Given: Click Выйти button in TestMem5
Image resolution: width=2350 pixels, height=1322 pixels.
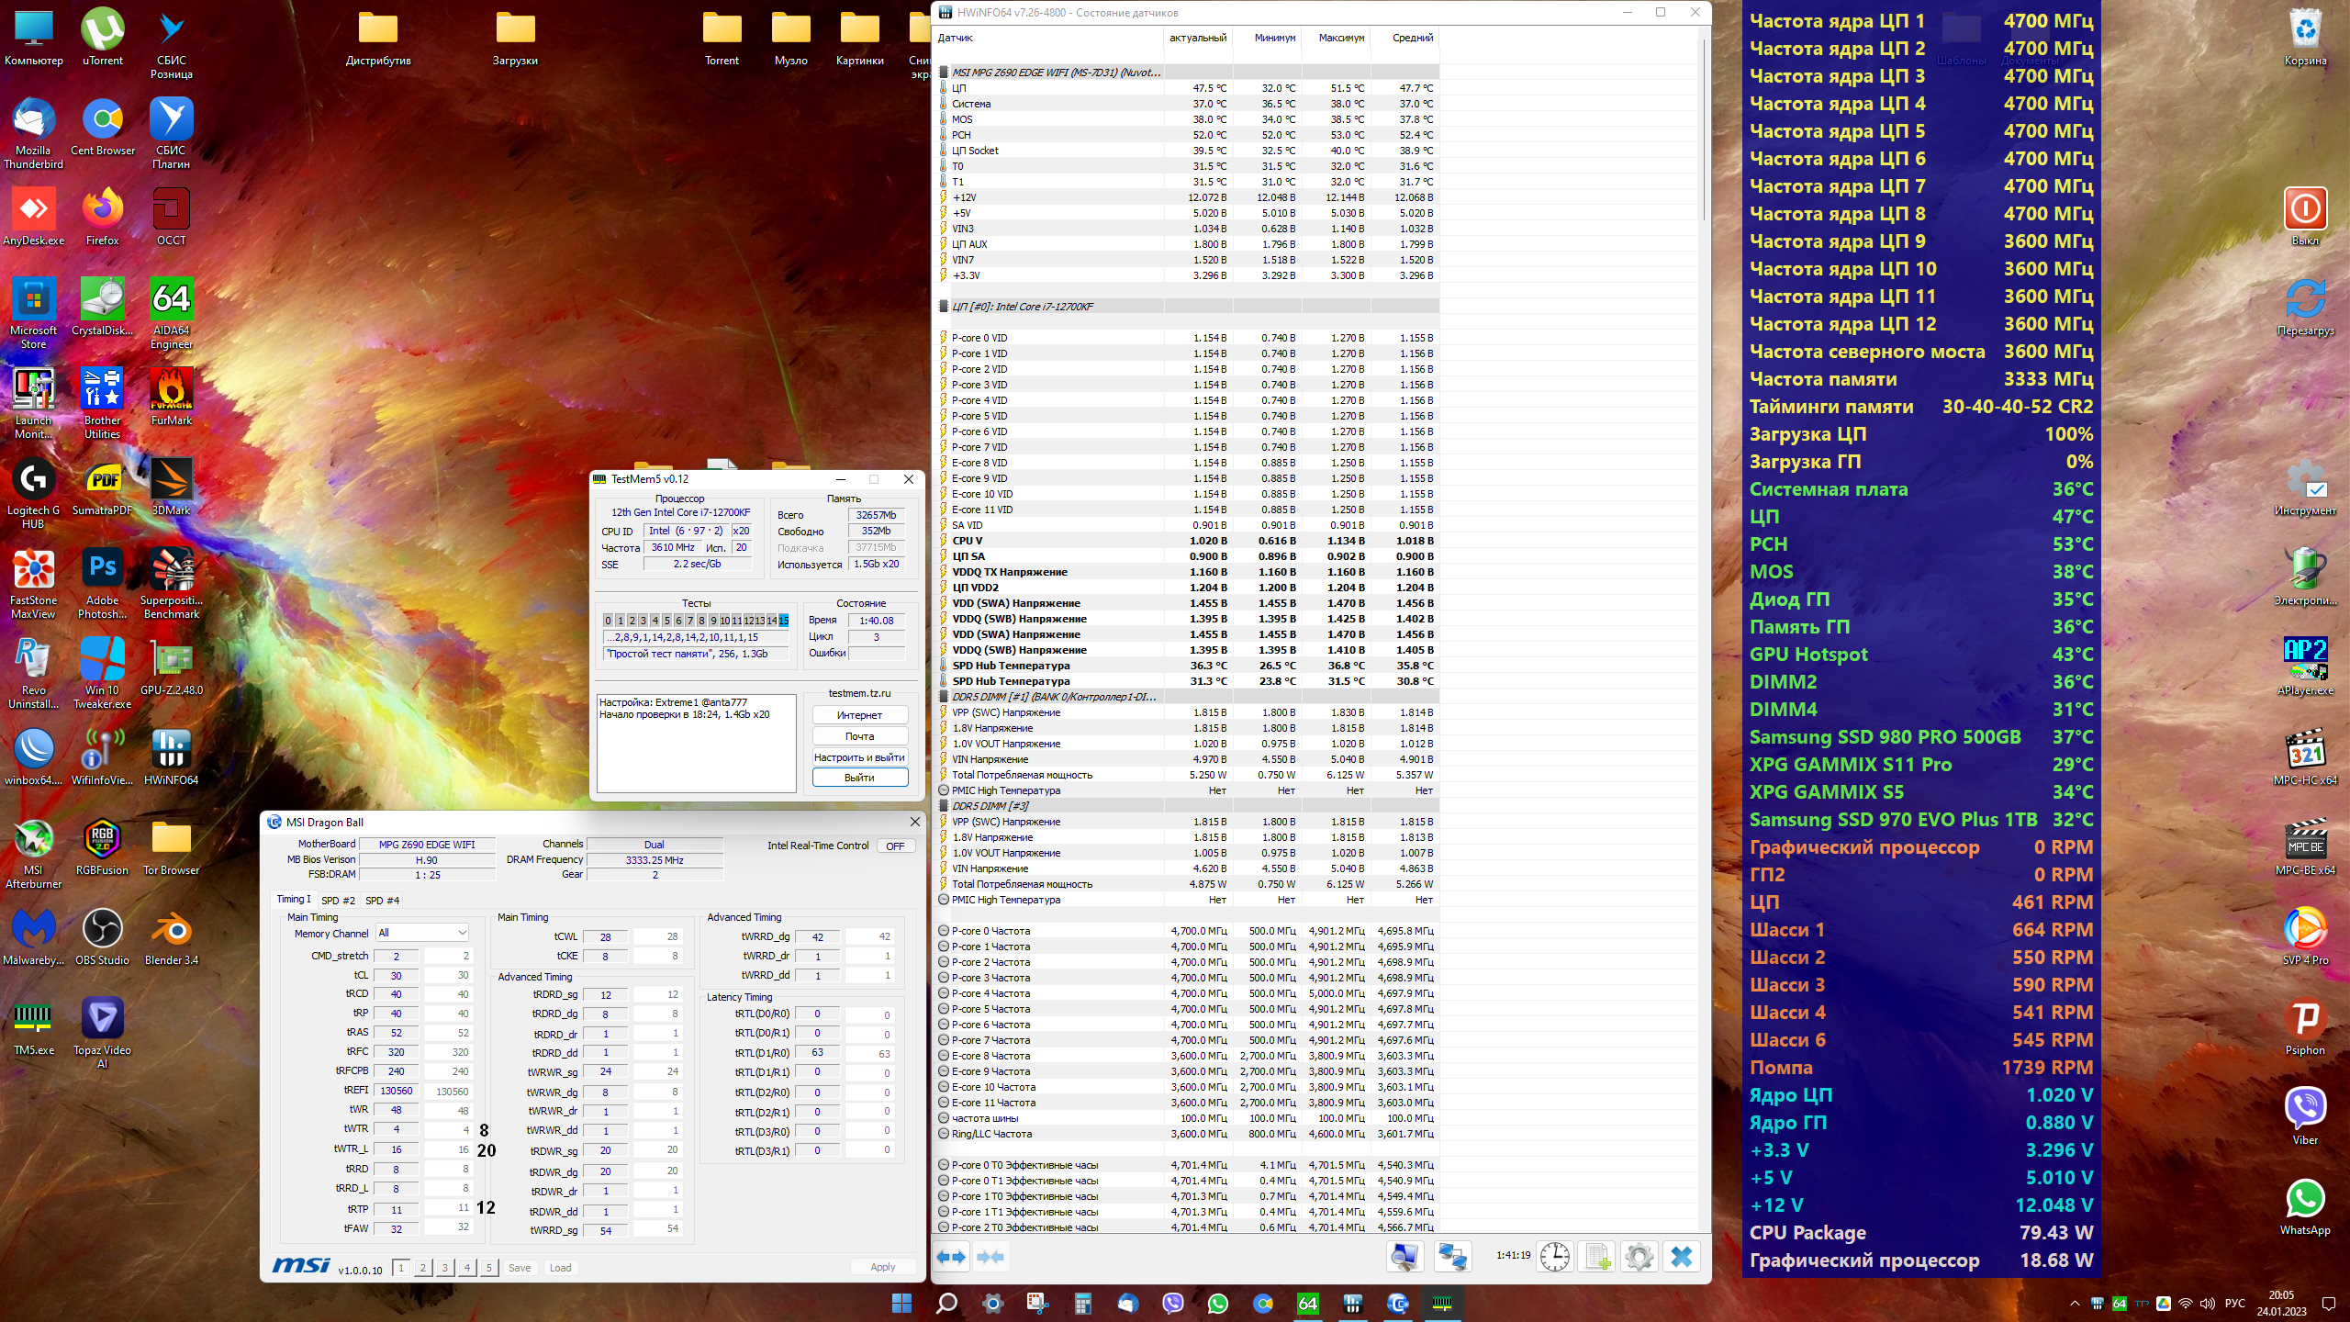Looking at the screenshot, I should 859,778.
